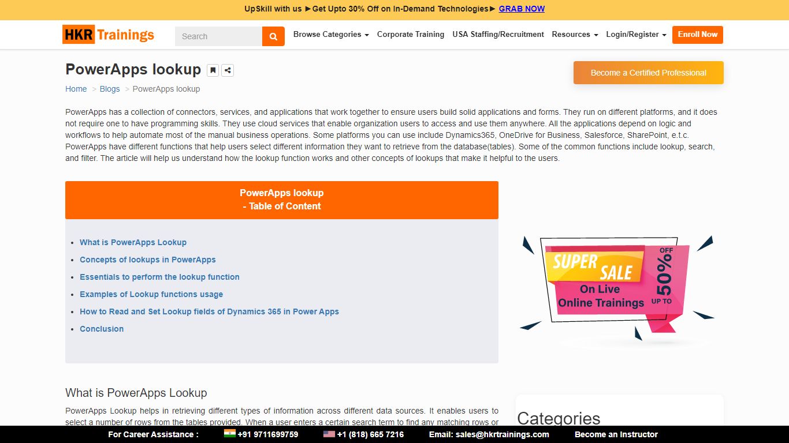Open Essentials to perform the lookup function
Image resolution: width=789 pixels, height=443 pixels.
point(159,277)
